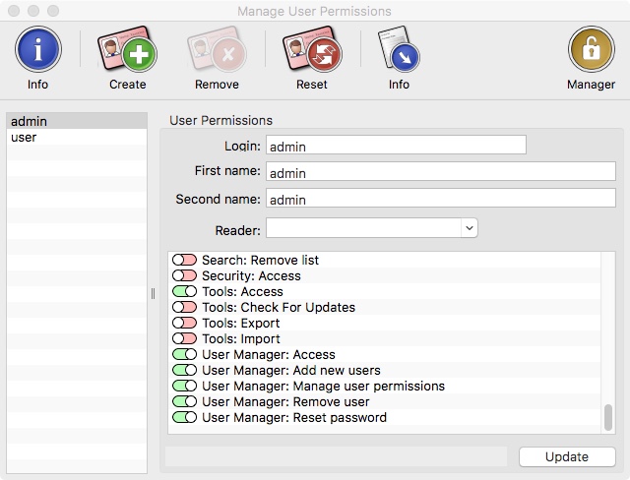
Task: Reset the selected user's password
Action: 312,49
